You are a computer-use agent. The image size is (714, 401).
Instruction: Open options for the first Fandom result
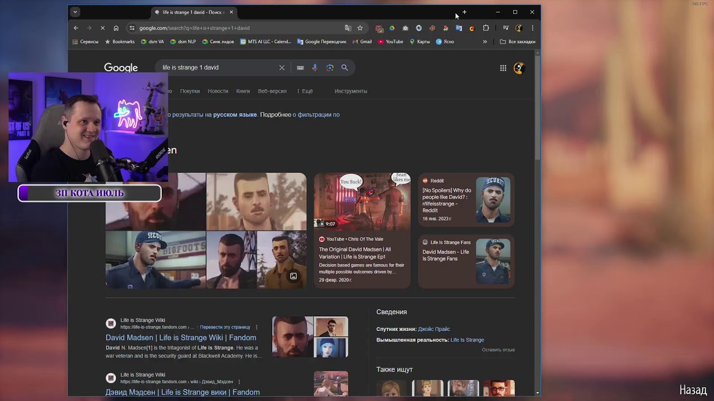tap(257, 327)
